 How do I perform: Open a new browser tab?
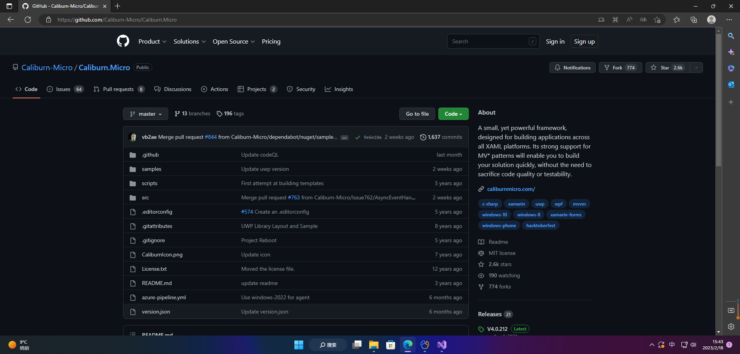(118, 6)
